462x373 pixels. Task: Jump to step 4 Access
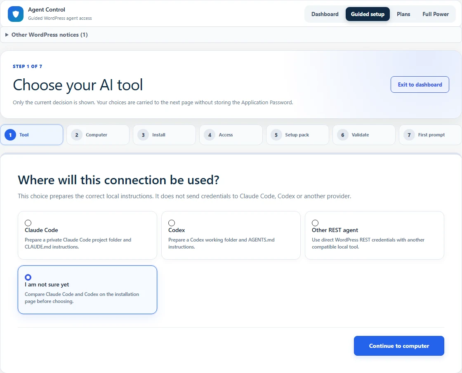pyautogui.click(x=231, y=135)
